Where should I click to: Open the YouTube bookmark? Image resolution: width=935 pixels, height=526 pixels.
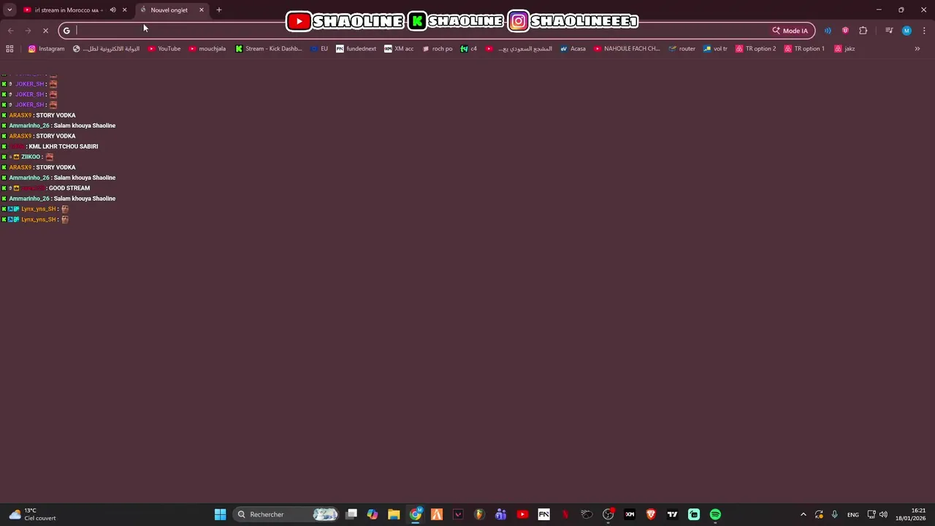coord(164,49)
